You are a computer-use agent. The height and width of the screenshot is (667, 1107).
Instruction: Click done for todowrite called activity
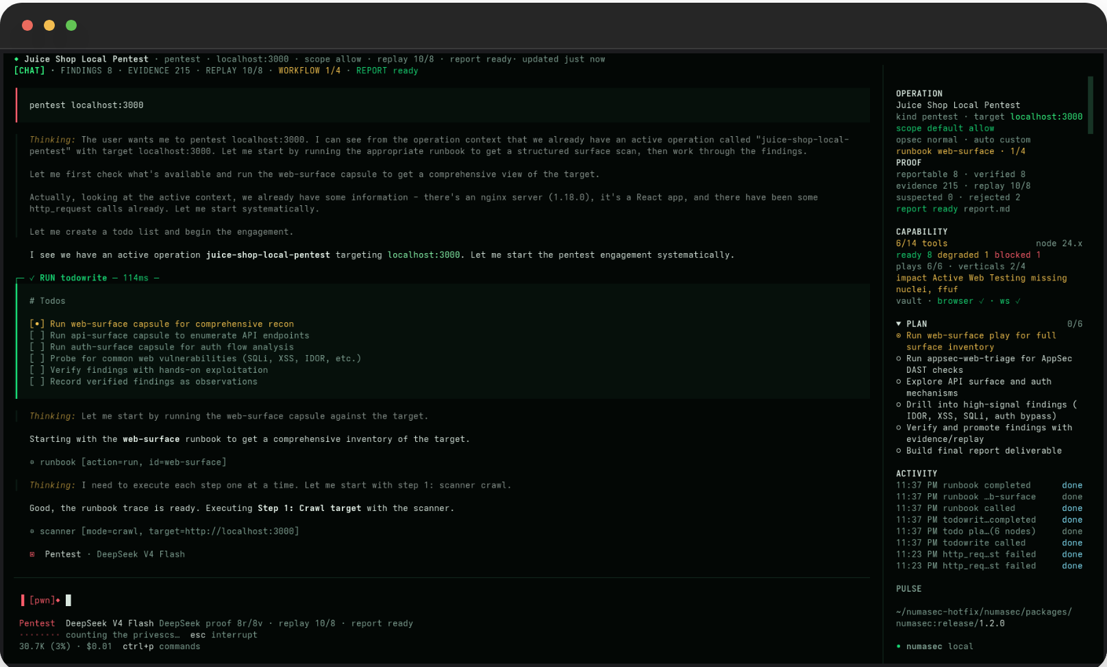click(1072, 542)
